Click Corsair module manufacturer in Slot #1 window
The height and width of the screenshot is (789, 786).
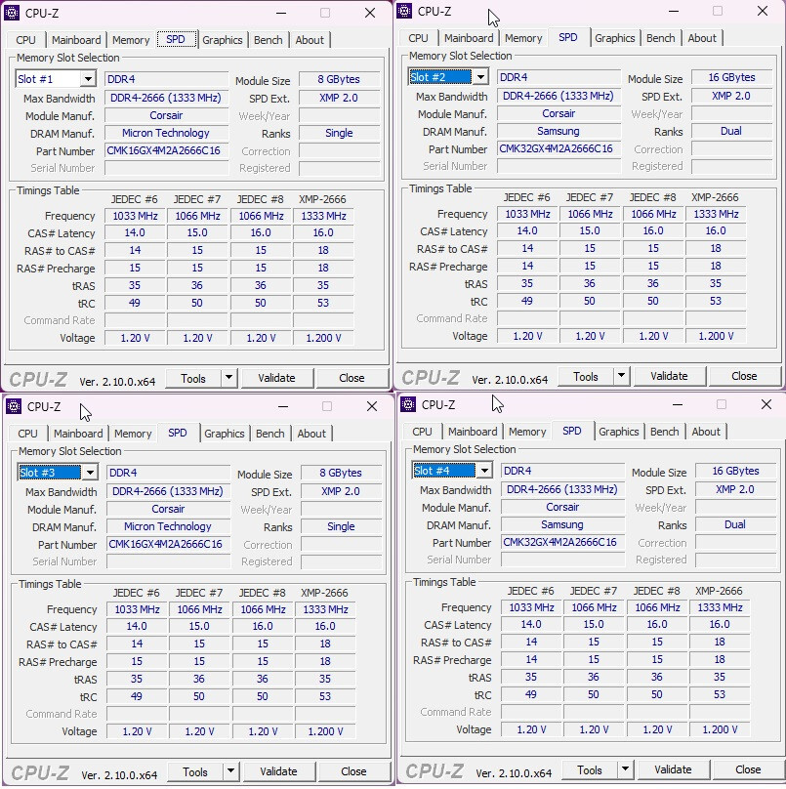(166, 115)
